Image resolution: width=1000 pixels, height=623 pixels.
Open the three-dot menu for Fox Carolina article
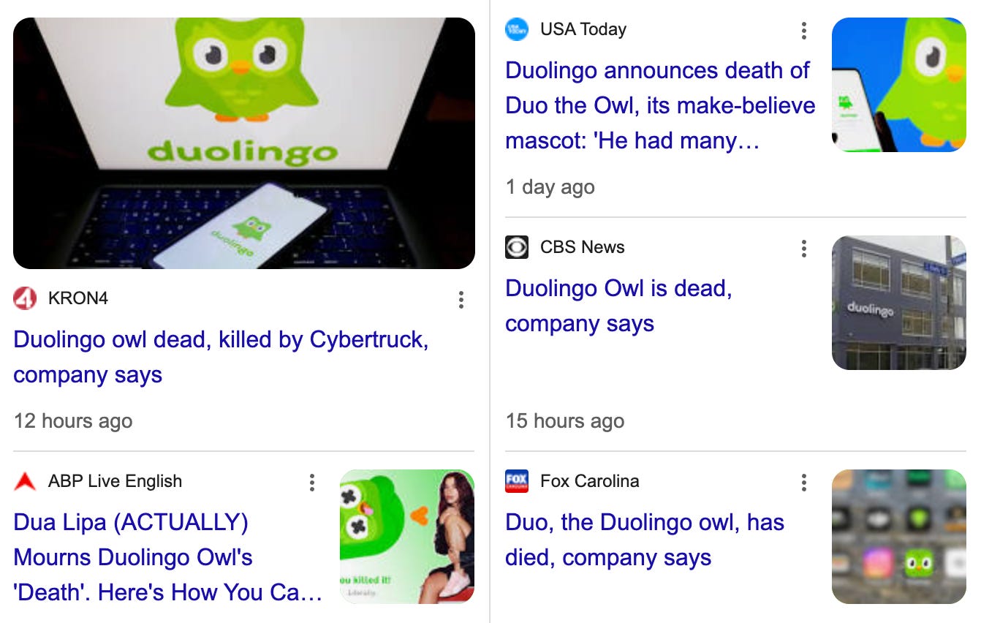click(x=804, y=483)
